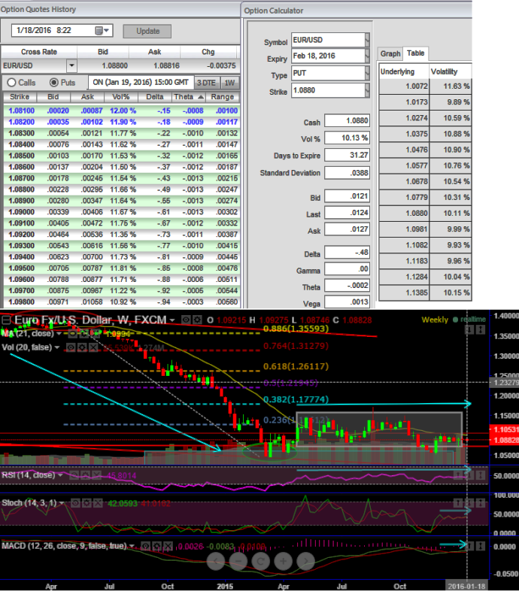
Task: Switch to the Graph tab
Action: [390, 53]
